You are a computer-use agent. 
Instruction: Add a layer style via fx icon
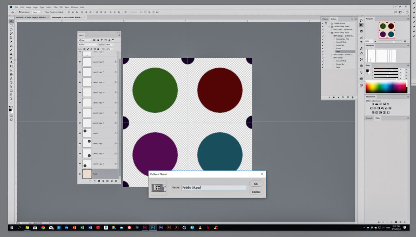95,181
